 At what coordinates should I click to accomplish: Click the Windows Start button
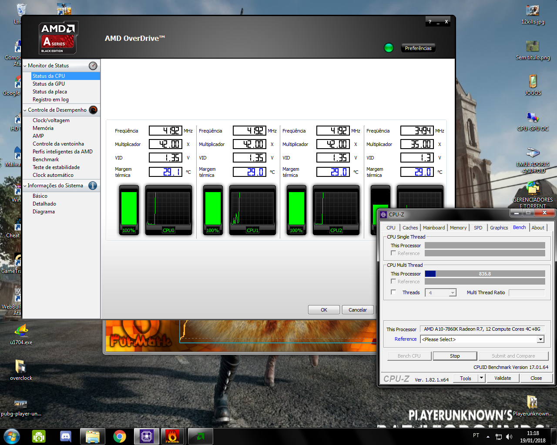(11, 436)
